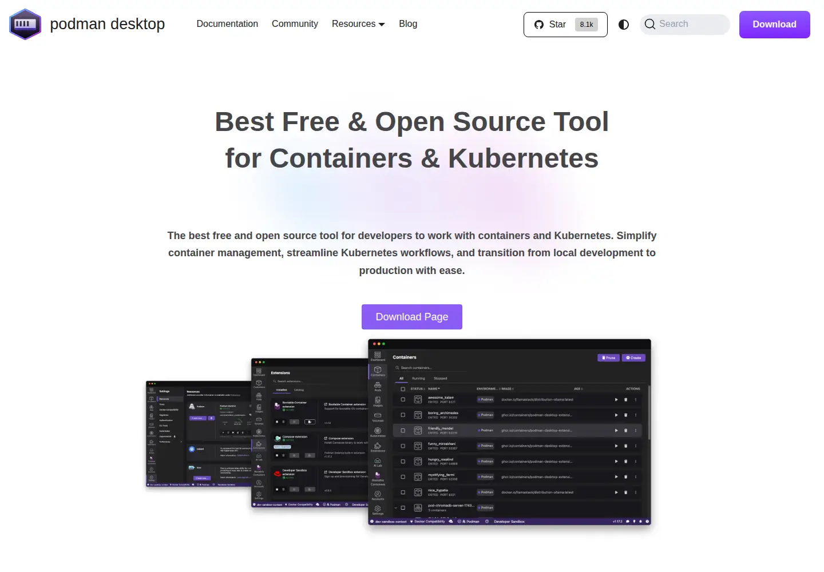Open the Blog nav link
Screen dimensions: 824x572
[x=408, y=24]
